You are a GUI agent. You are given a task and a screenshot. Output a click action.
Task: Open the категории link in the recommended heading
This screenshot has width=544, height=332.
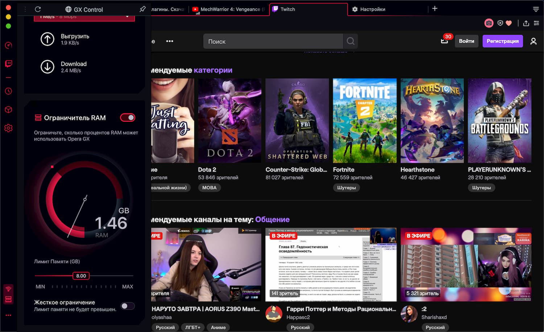[213, 70]
